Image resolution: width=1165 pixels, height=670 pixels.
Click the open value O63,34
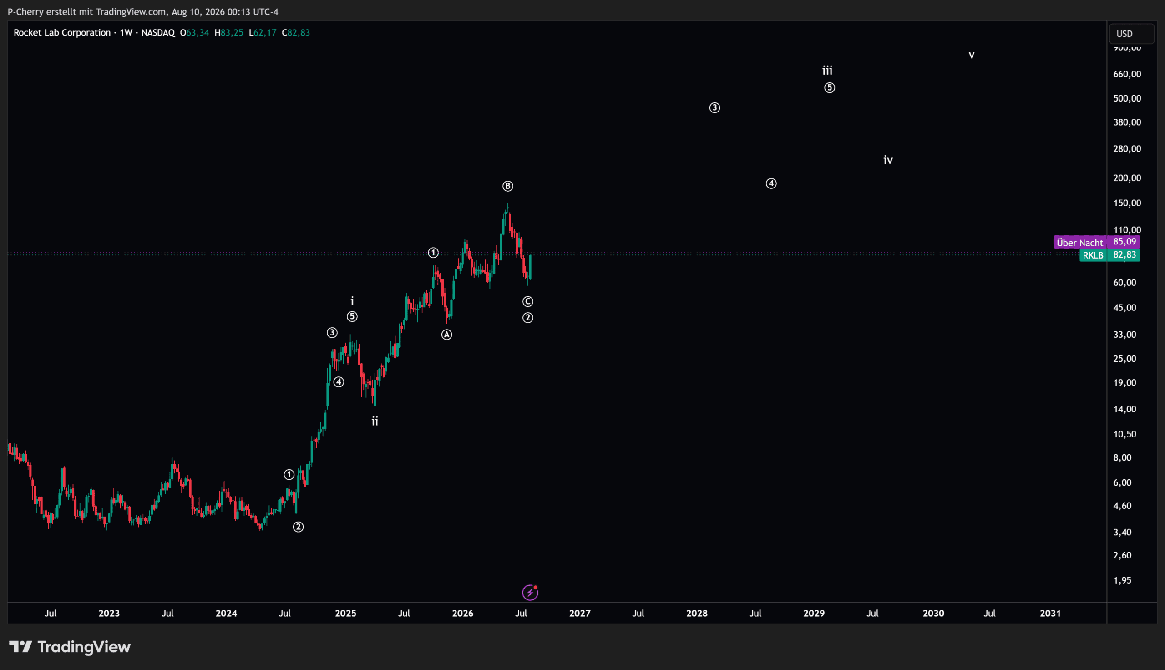(194, 33)
